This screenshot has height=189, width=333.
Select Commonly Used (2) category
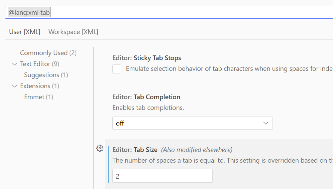(48, 53)
